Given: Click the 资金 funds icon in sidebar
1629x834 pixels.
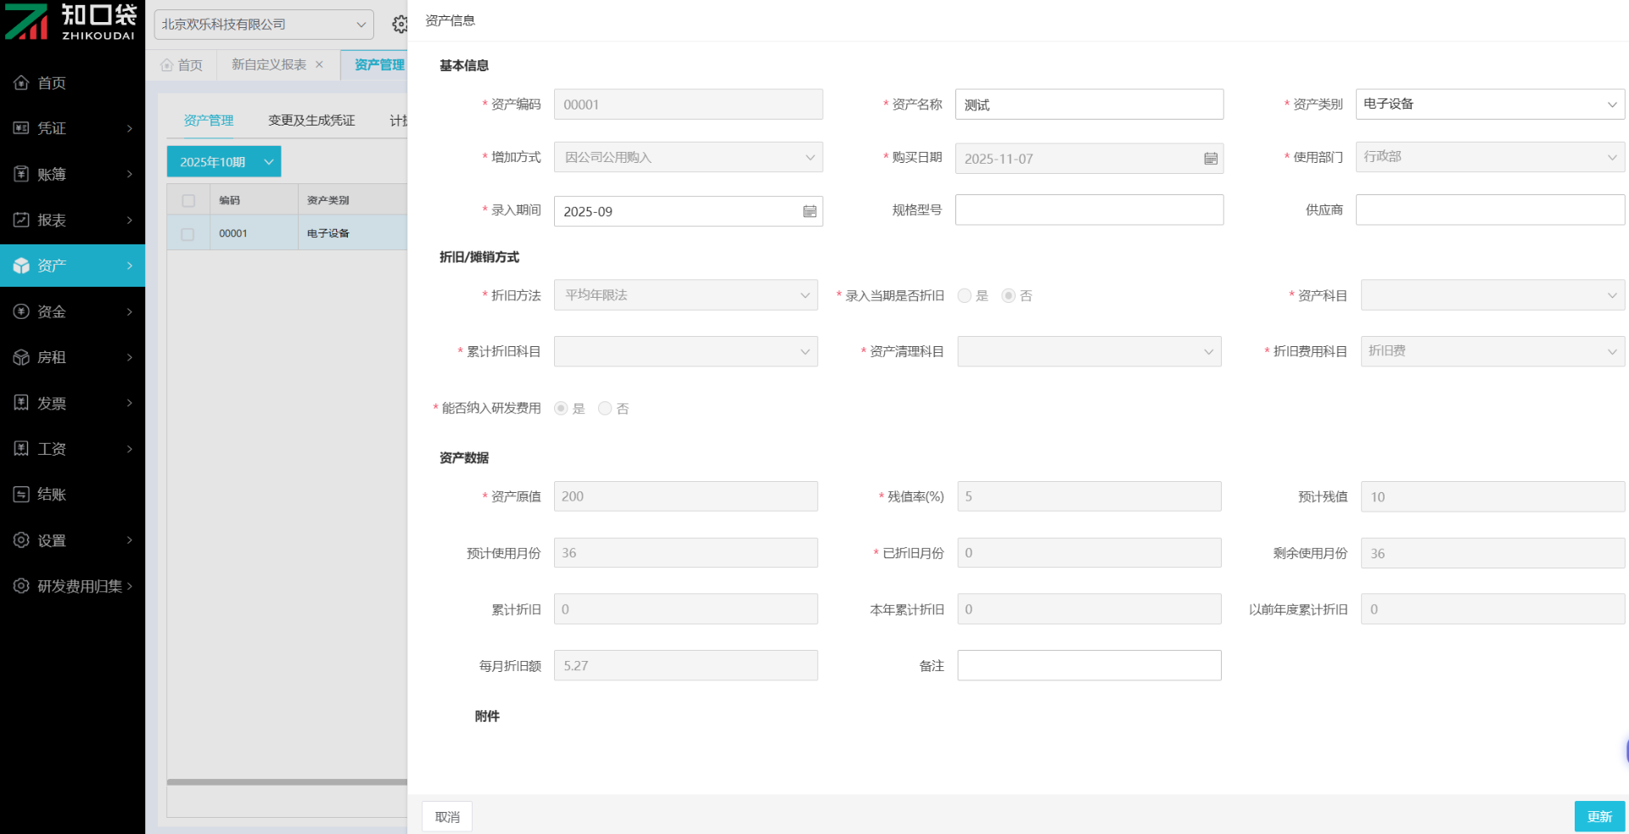Looking at the screenshot, I should (x=21, y=311).
